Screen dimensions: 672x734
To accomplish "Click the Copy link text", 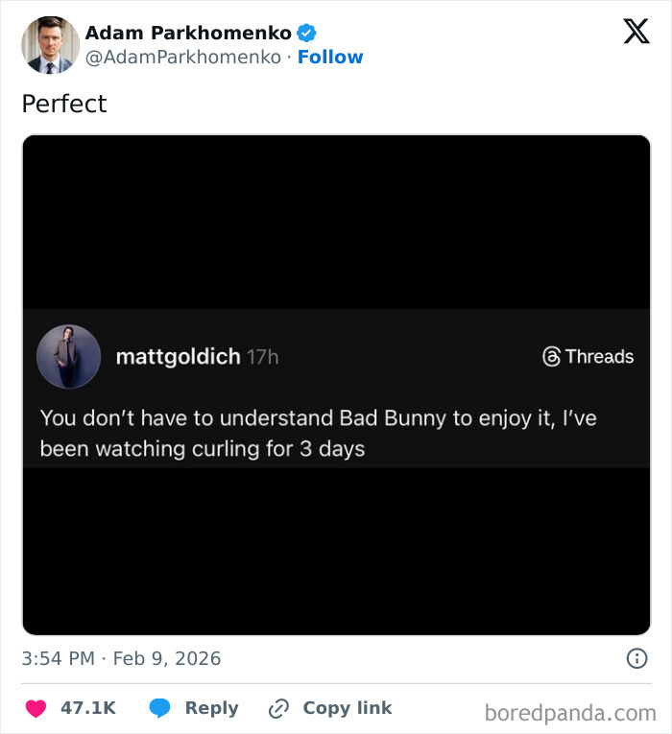I will 347,708.
